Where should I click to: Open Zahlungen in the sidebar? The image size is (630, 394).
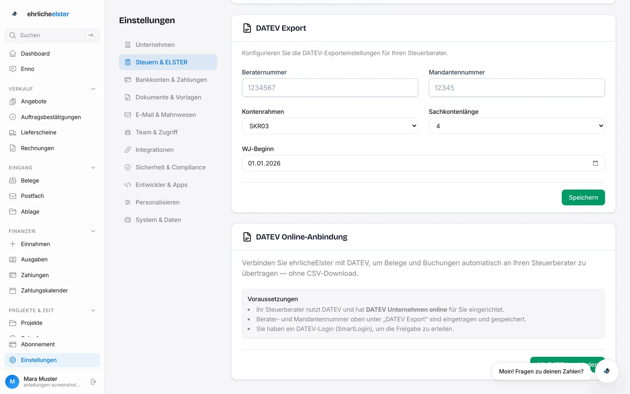[x=52, y=275]
